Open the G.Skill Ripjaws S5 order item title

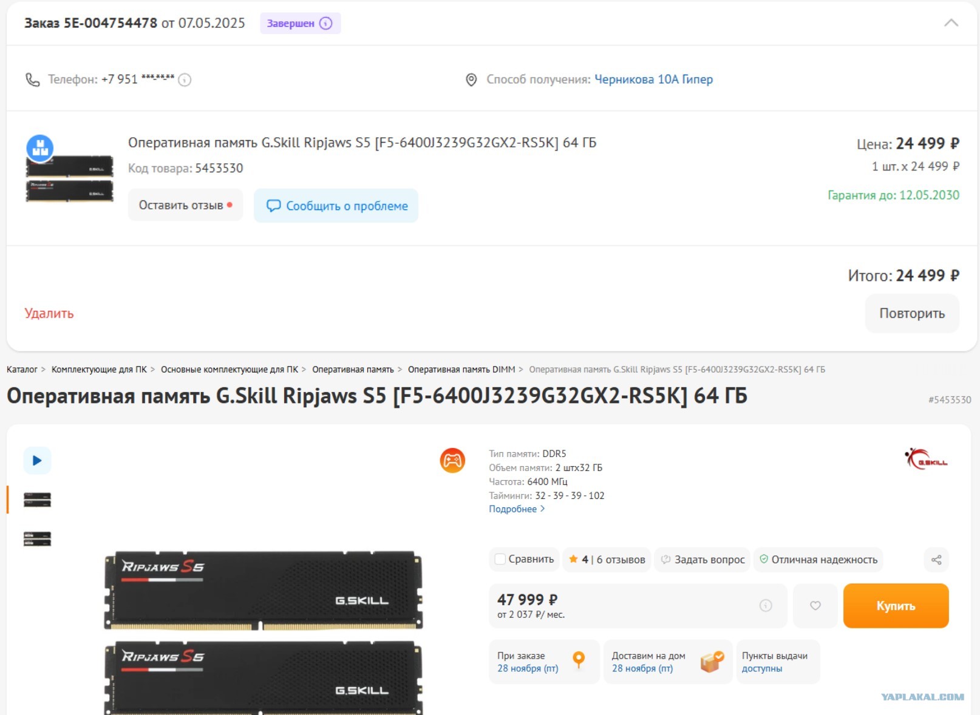pyautogui.click(x=362, y=143)
